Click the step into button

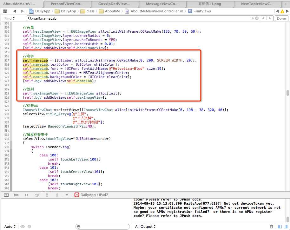click(47, 195)
